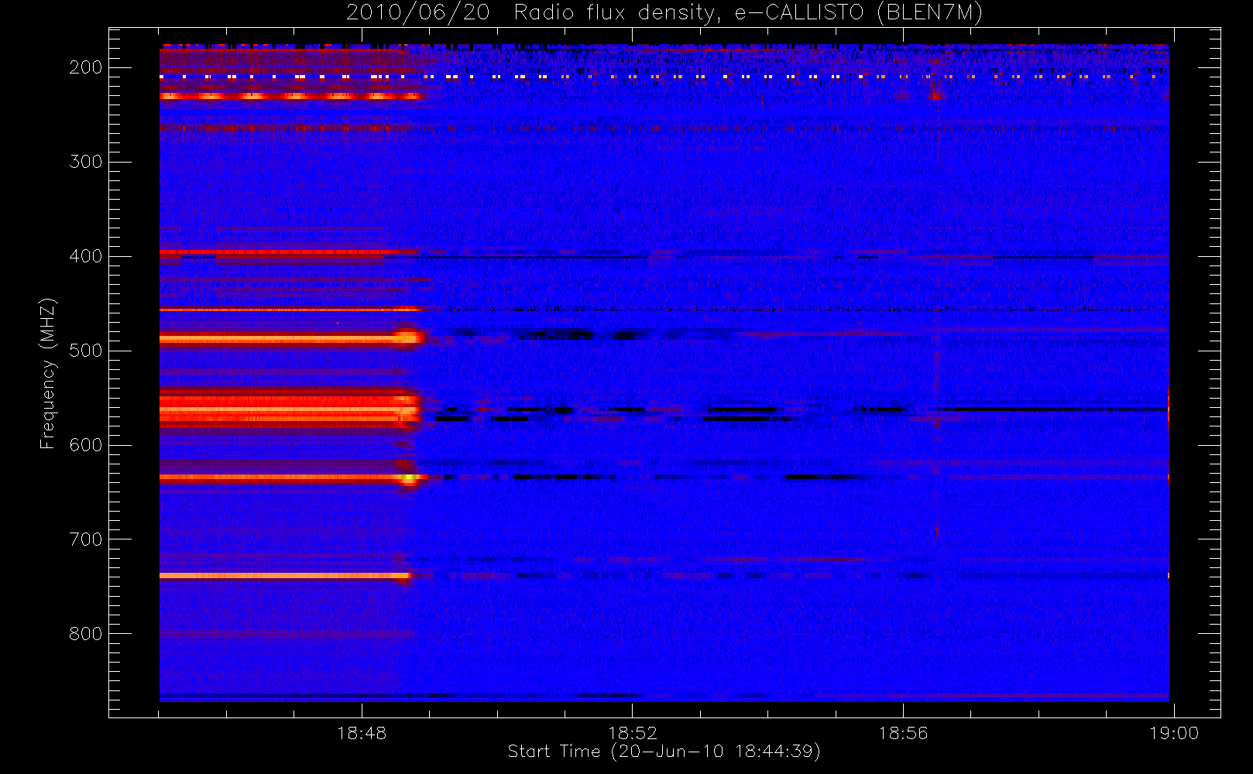The height and width of the screenshot is (774, 1253).
Task: Click the 300 frequency tick label
Action: coord(86,162)
